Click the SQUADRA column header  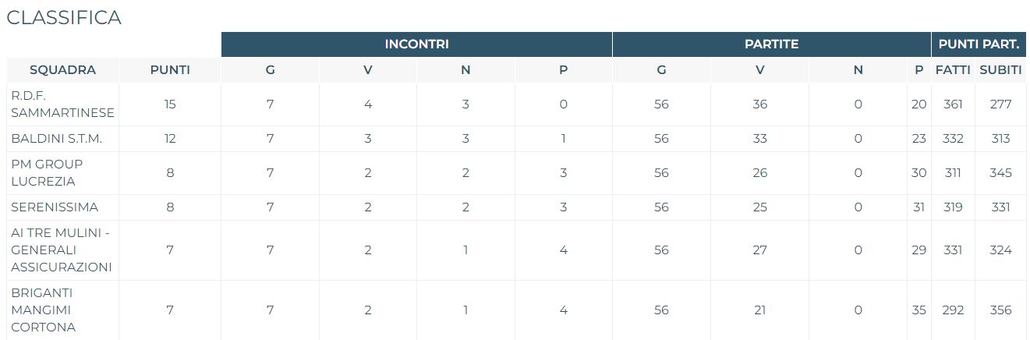[62, 70]
